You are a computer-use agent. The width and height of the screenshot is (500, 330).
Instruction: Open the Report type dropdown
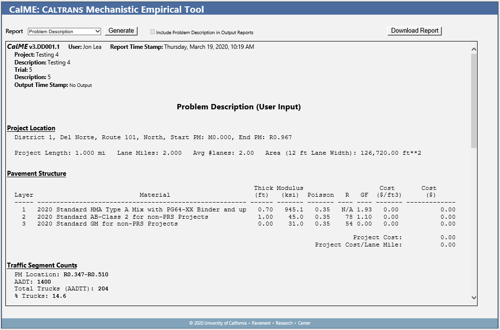click(x=64, y=31)
